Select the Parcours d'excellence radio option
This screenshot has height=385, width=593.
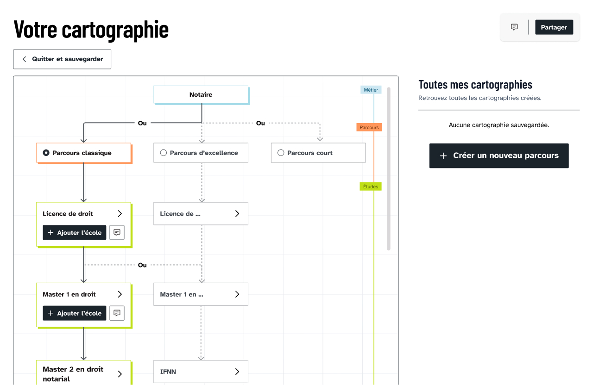click(x=163, y=153)
